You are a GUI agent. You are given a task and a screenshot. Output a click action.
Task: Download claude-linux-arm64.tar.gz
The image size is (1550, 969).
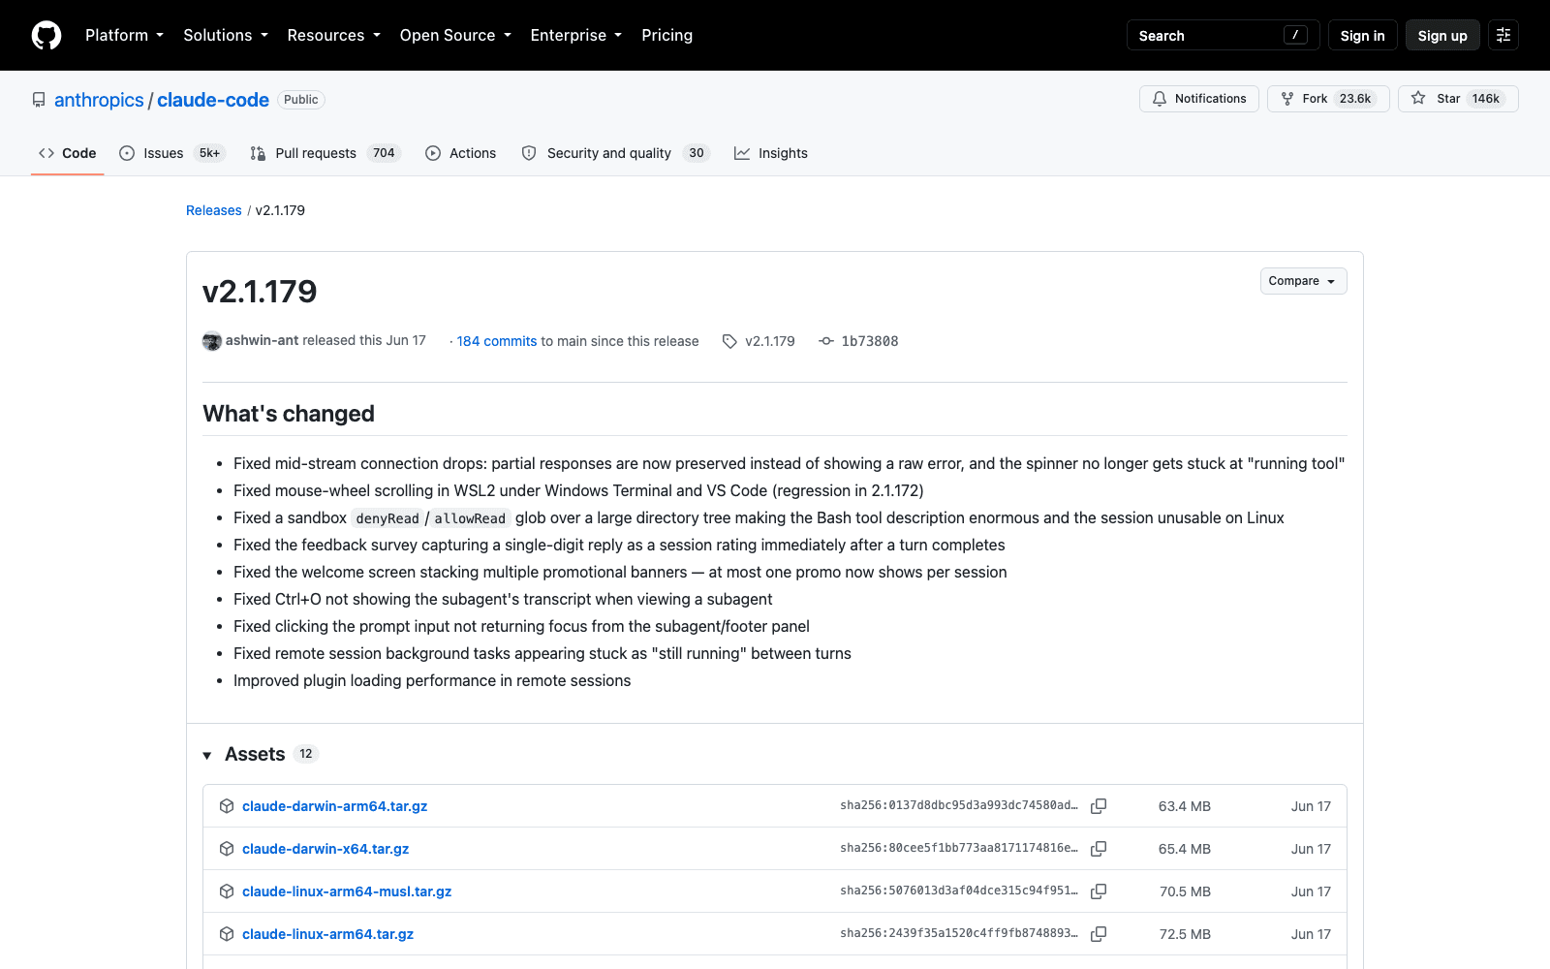(327, 934)
